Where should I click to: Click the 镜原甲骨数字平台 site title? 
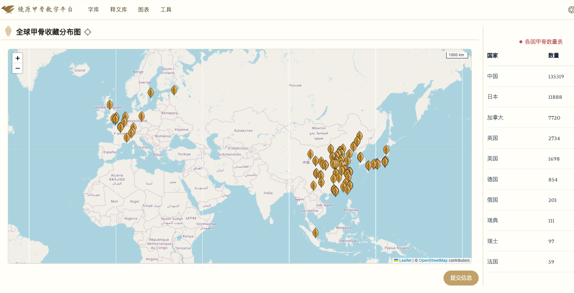pos(45,9)
